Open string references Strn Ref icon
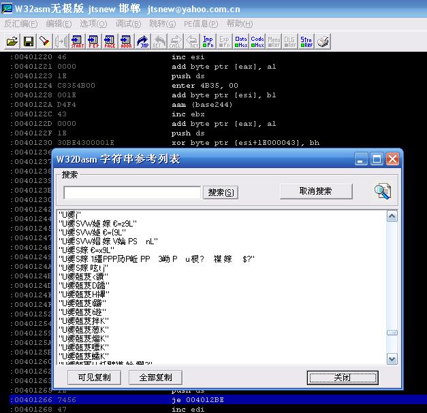This screenshot has height=413, width=427. (x=306, y=42)
